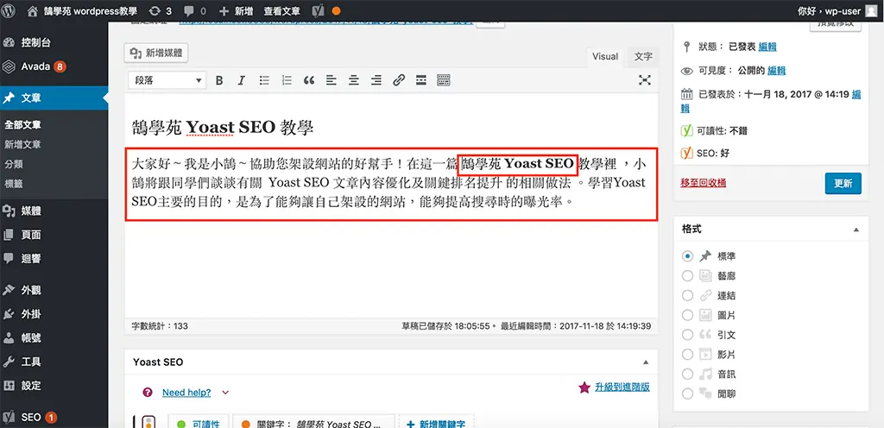This screenshot has width=884, height=428.
Task: Click 升級到進階版 upgrade to premium link
Action: pos(622,387)
